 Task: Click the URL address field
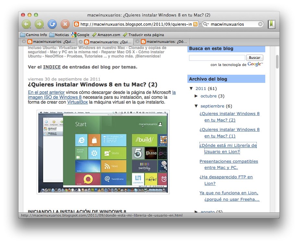(136, 24)
